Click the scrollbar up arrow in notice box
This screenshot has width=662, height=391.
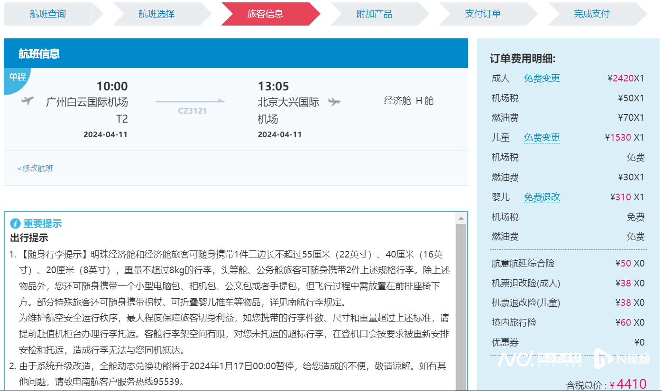460,218
